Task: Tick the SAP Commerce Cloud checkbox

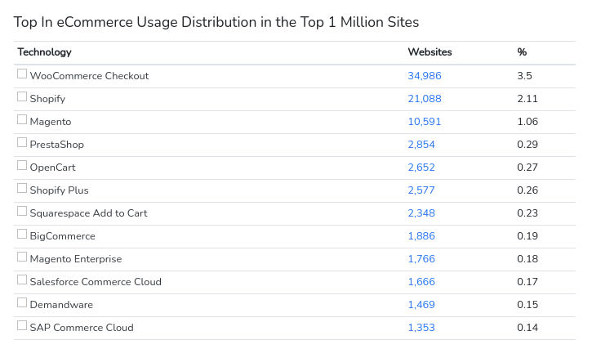Action: 22,326
